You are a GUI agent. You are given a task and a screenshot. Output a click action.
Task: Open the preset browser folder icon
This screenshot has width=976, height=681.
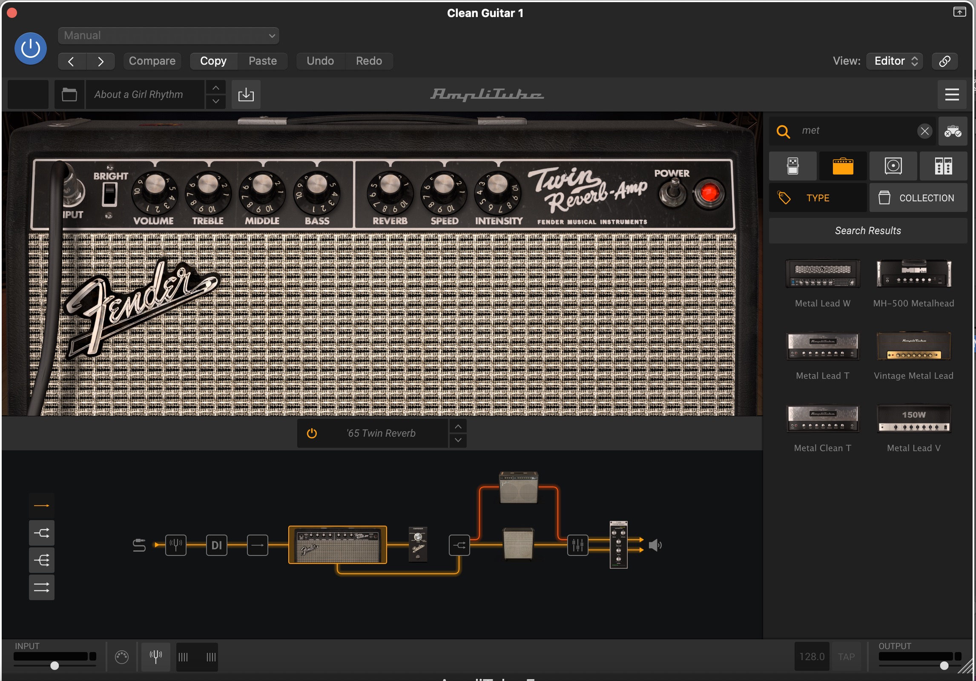[x=69, y=94]
